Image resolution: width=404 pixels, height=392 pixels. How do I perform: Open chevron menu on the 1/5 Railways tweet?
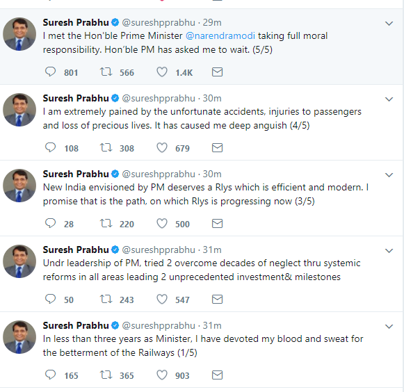click(x=389, y=327)
